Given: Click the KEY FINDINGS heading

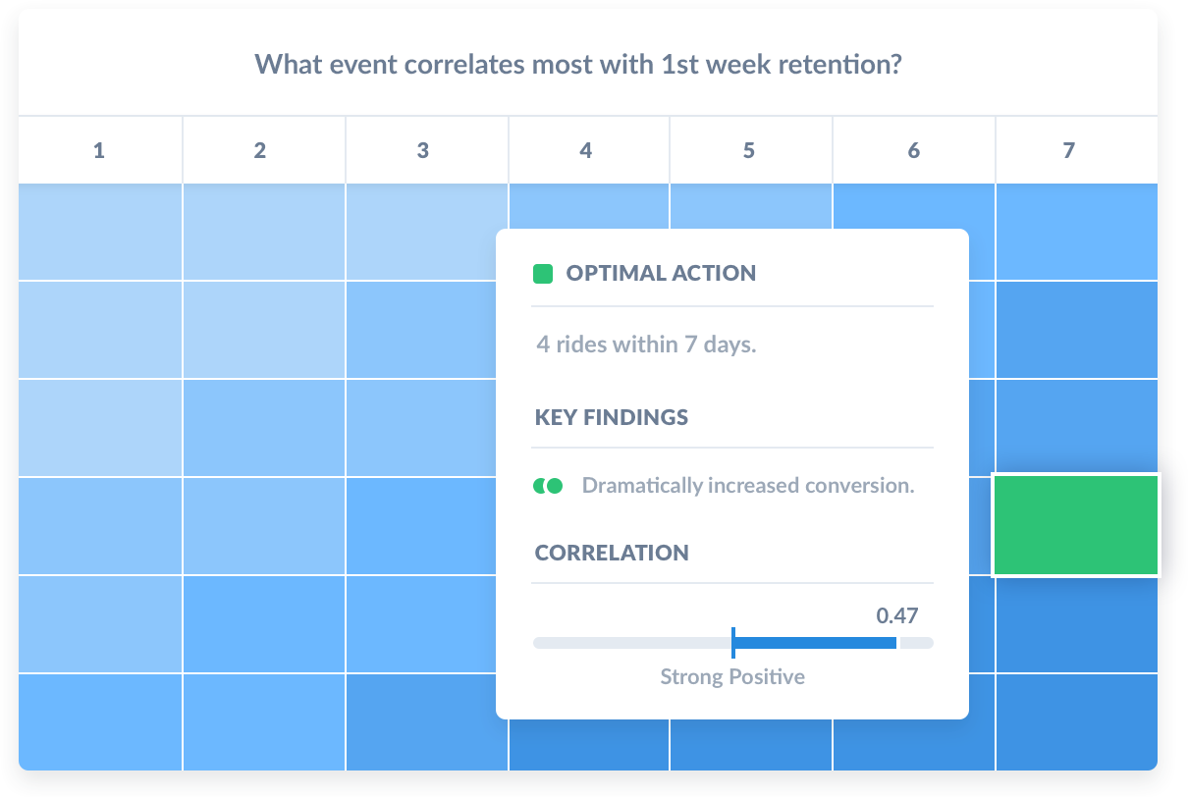Looking at the screenshot, I should pyautogui.click(x=612, y=417).
